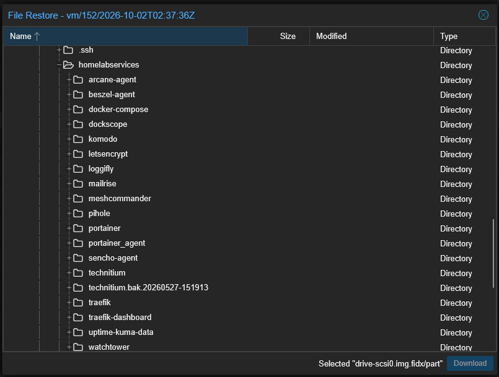
Task: Select the beszel-agent tree row
Action: click(249, 95)
